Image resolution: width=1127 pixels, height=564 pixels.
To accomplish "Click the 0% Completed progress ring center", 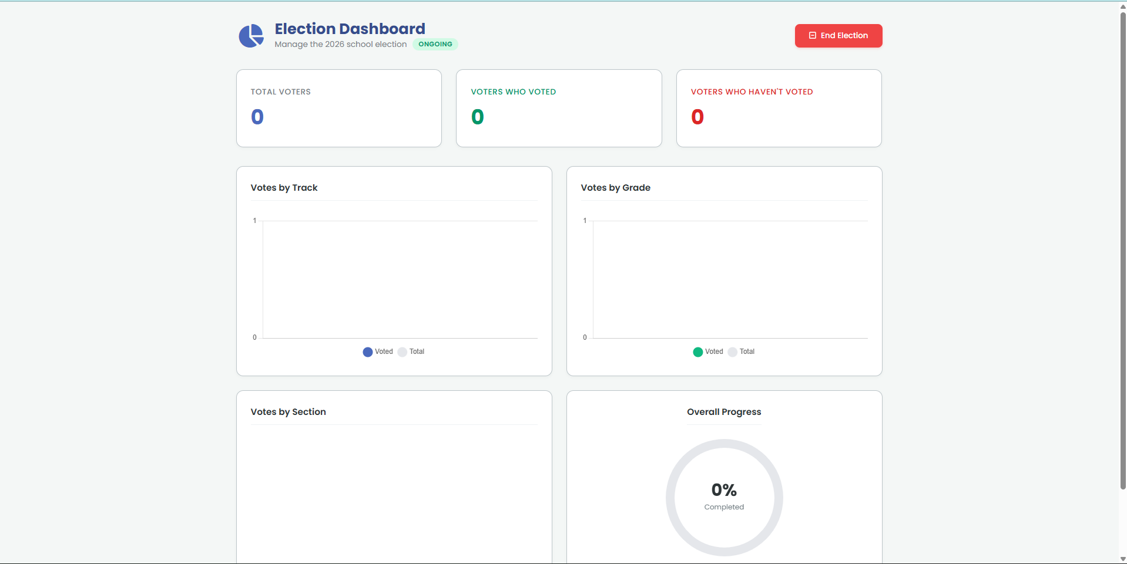I will 724,497.
